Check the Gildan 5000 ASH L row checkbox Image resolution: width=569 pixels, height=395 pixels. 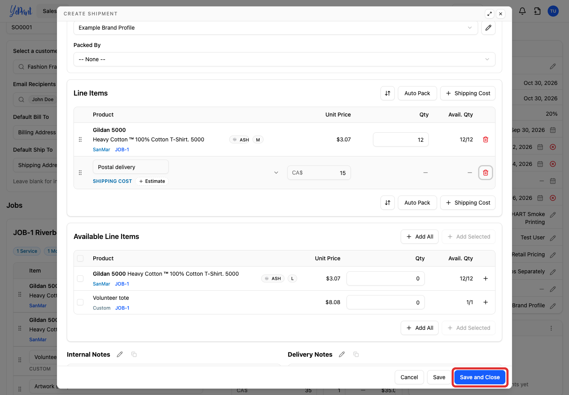80,278
